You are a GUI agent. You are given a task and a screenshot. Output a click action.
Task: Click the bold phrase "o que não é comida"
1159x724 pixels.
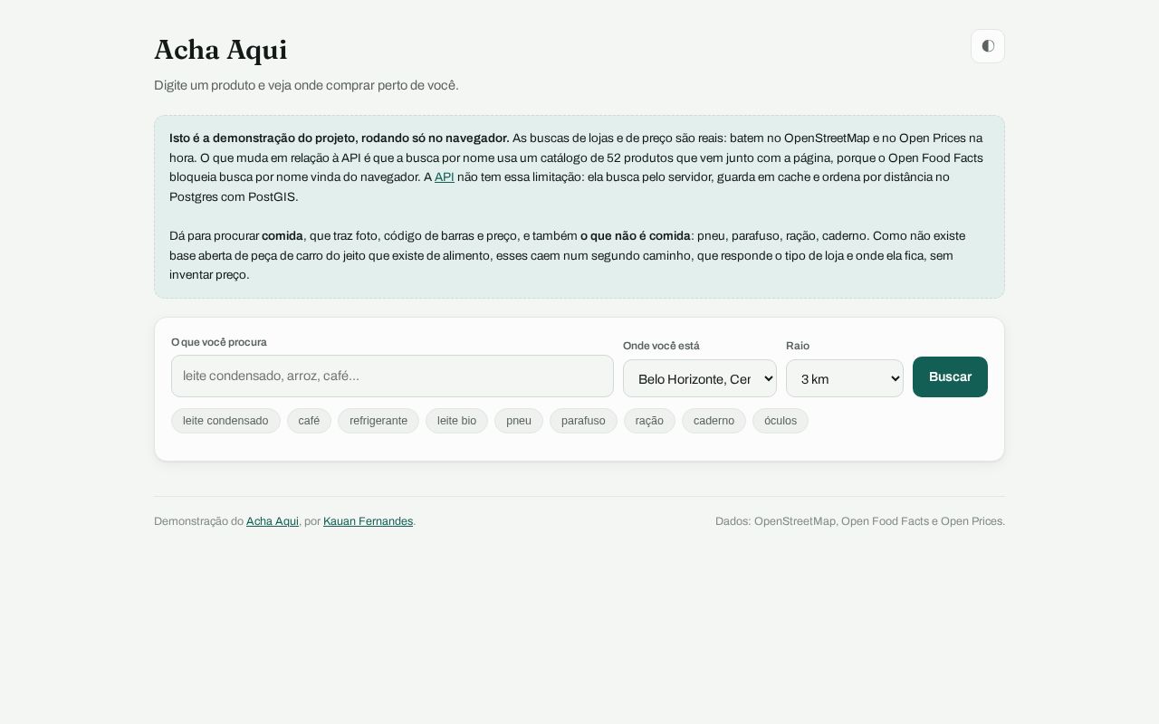[636, 236]
